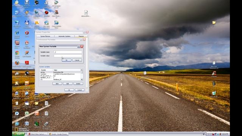The image size is (242, 136).
Task: Cancel the New System Variable dialog
Action: (77, 60)
